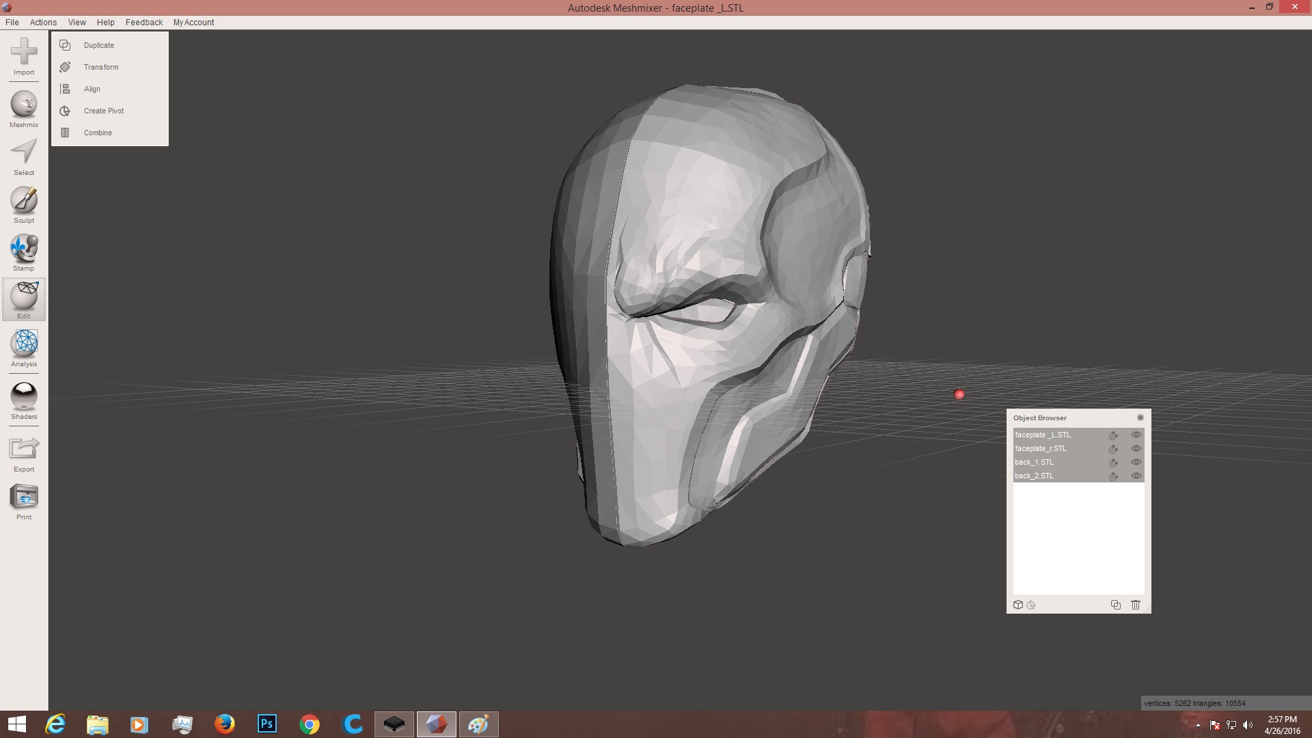The image size is (1312, 738).
Task: Open the View menu
Action: 77,23
